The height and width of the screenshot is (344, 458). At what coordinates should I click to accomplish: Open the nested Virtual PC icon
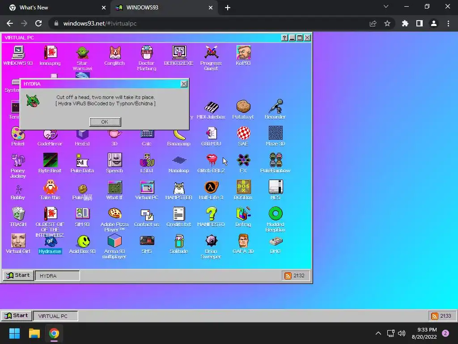pos(147,187)
